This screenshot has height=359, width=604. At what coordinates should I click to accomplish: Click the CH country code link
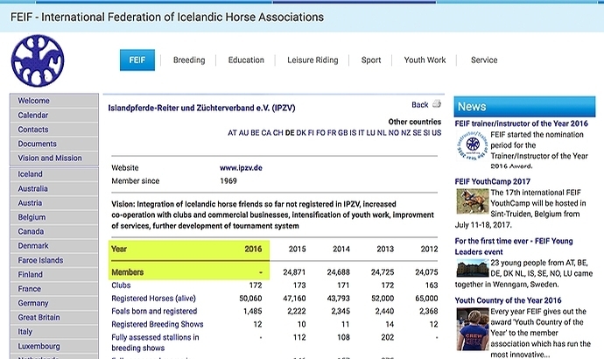point(278,132)
